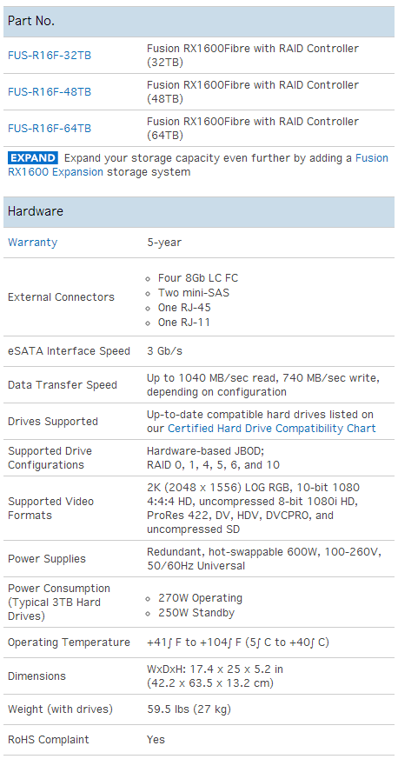Open the FUS-R16F-48TB part link
Screen dimensions: 398x759
click(50, 91)
